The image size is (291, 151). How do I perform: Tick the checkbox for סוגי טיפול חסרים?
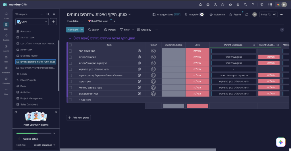coord(70,57)
